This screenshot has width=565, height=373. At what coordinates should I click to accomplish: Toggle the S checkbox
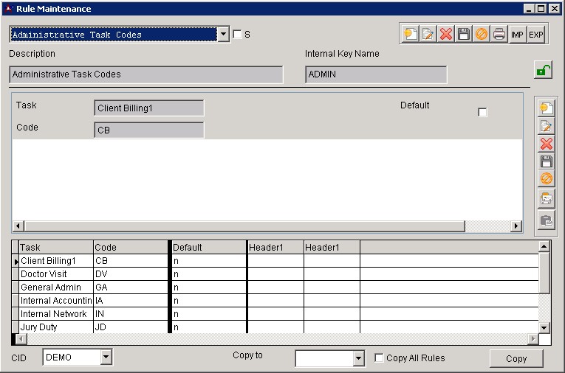pyautogui.click(x=237, y=35)
